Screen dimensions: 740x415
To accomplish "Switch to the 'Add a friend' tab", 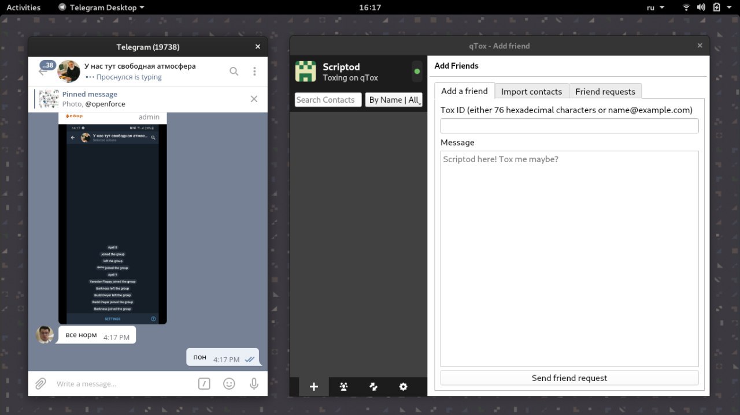I will 465,91.
